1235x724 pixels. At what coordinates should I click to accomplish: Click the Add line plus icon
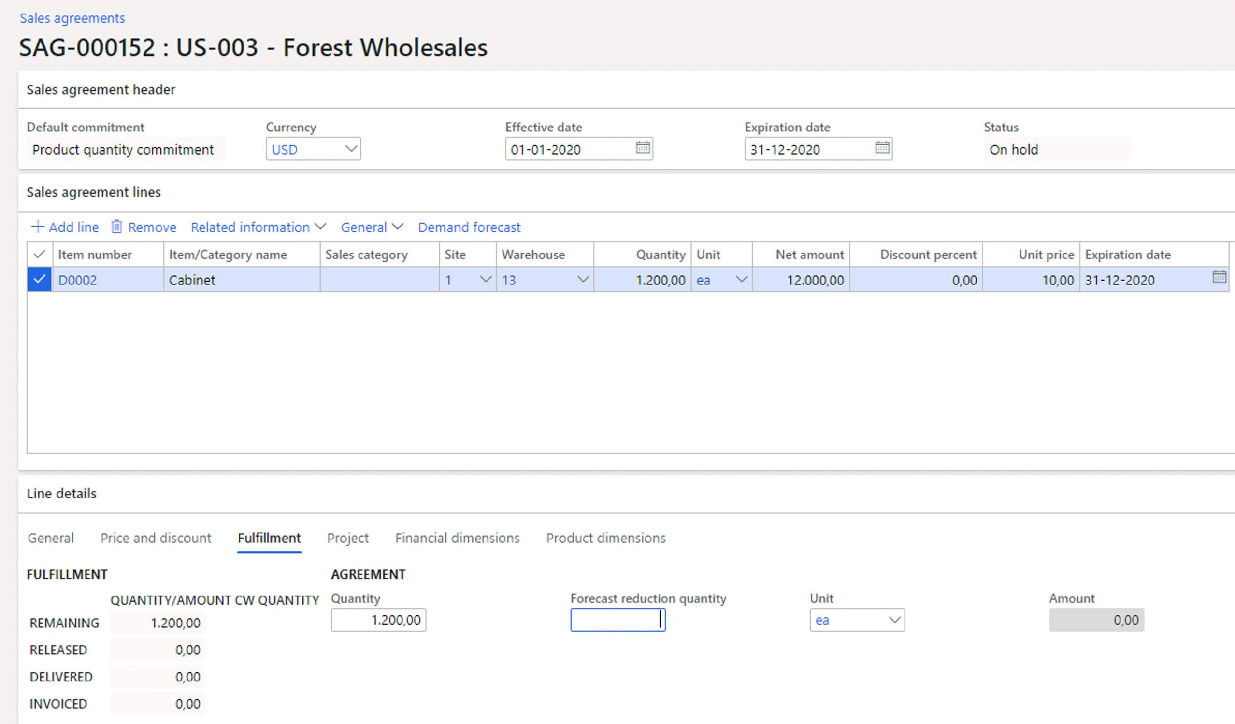pos(38,227)
